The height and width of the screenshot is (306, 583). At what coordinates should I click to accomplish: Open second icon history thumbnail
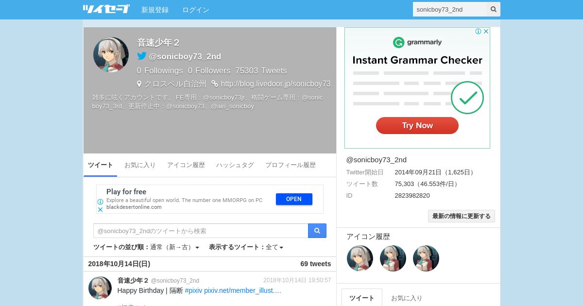click(x=393, y=258)
